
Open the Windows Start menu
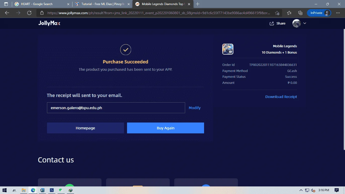(x=5, y=190)
